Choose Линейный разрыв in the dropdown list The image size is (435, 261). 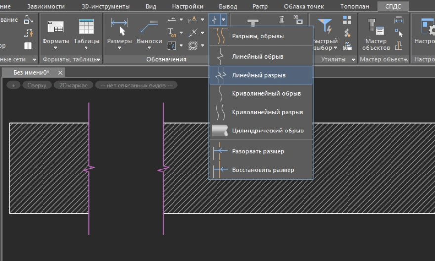click(x=259, y=76)
